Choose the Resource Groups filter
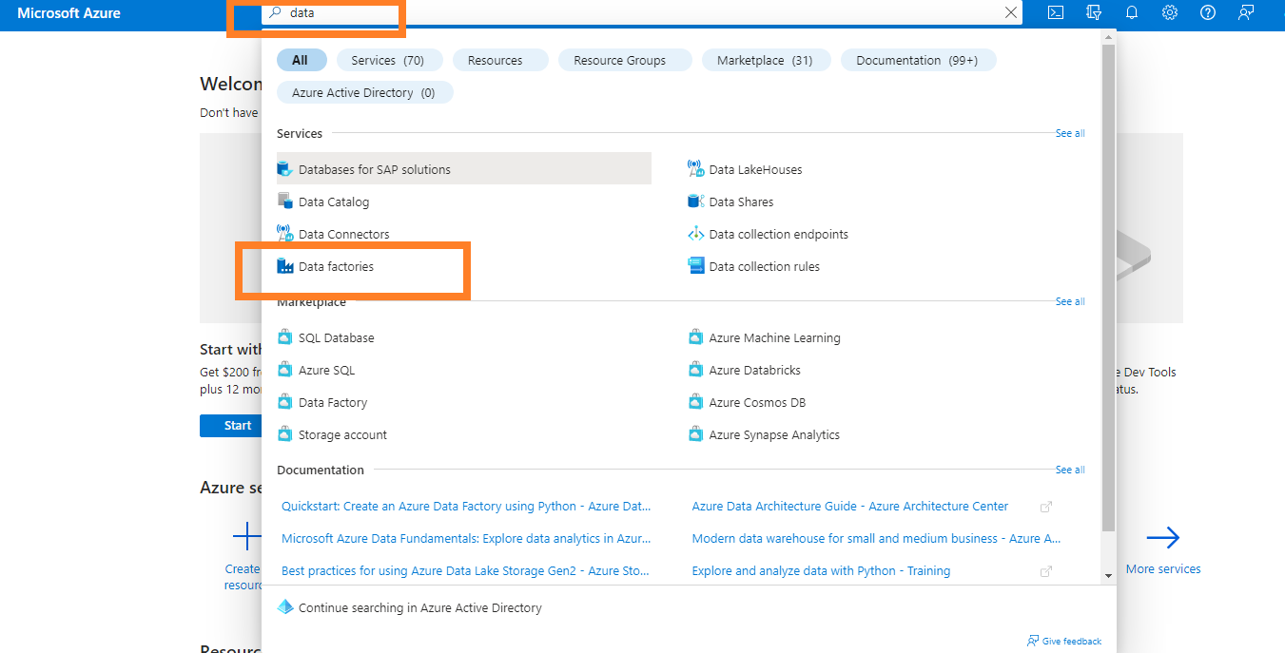Image resolution: width=1285 pixels, height=653 pixels. [x=619, y=61]
